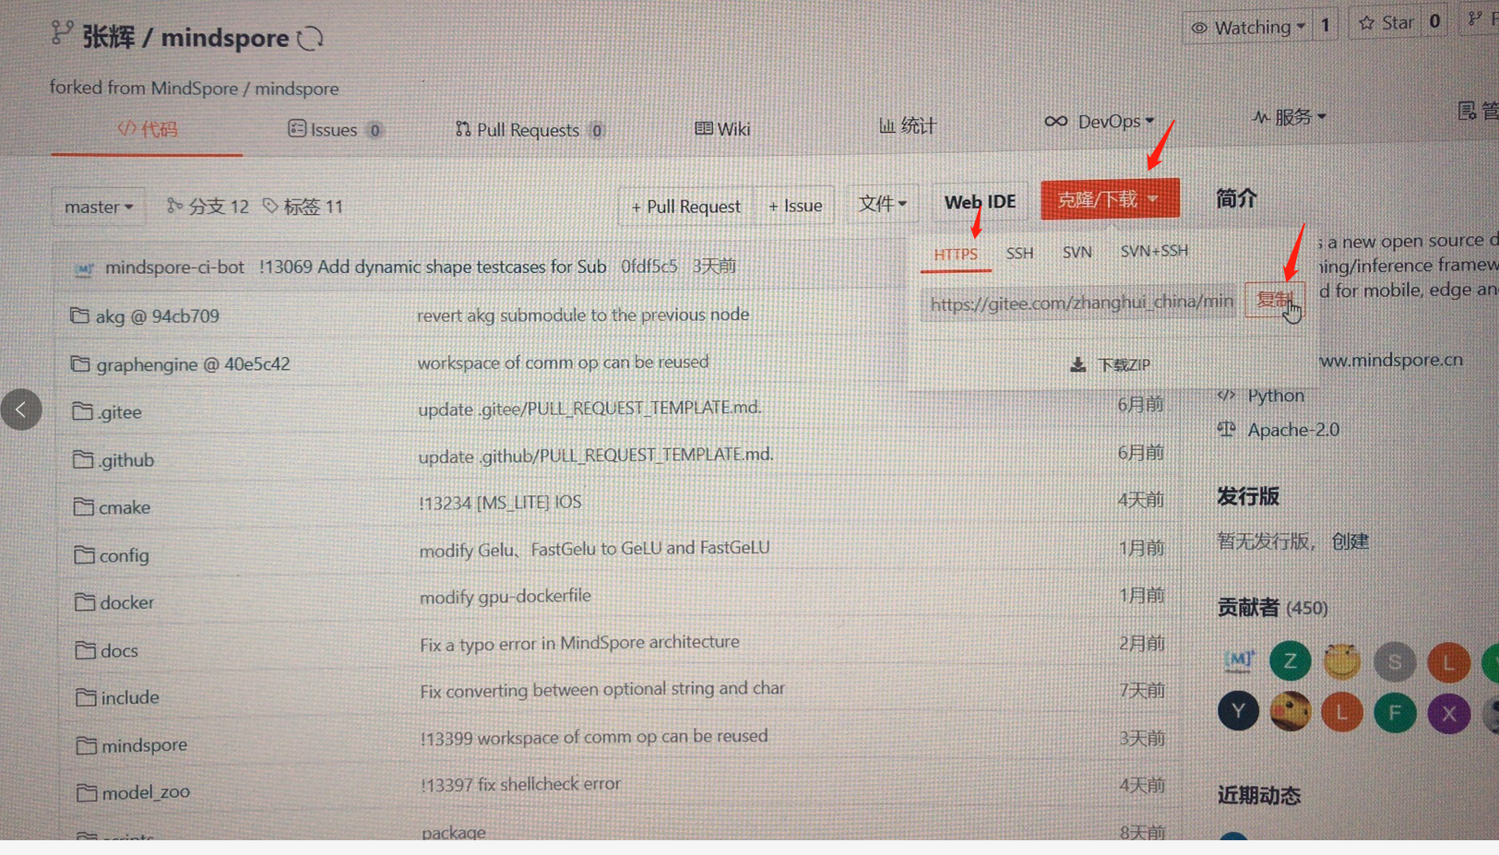Viewport: 1499px width, 855px height.
Task: Click the gray S contributor avatar
Action: pyautogui.click(x=1395, y=661)
